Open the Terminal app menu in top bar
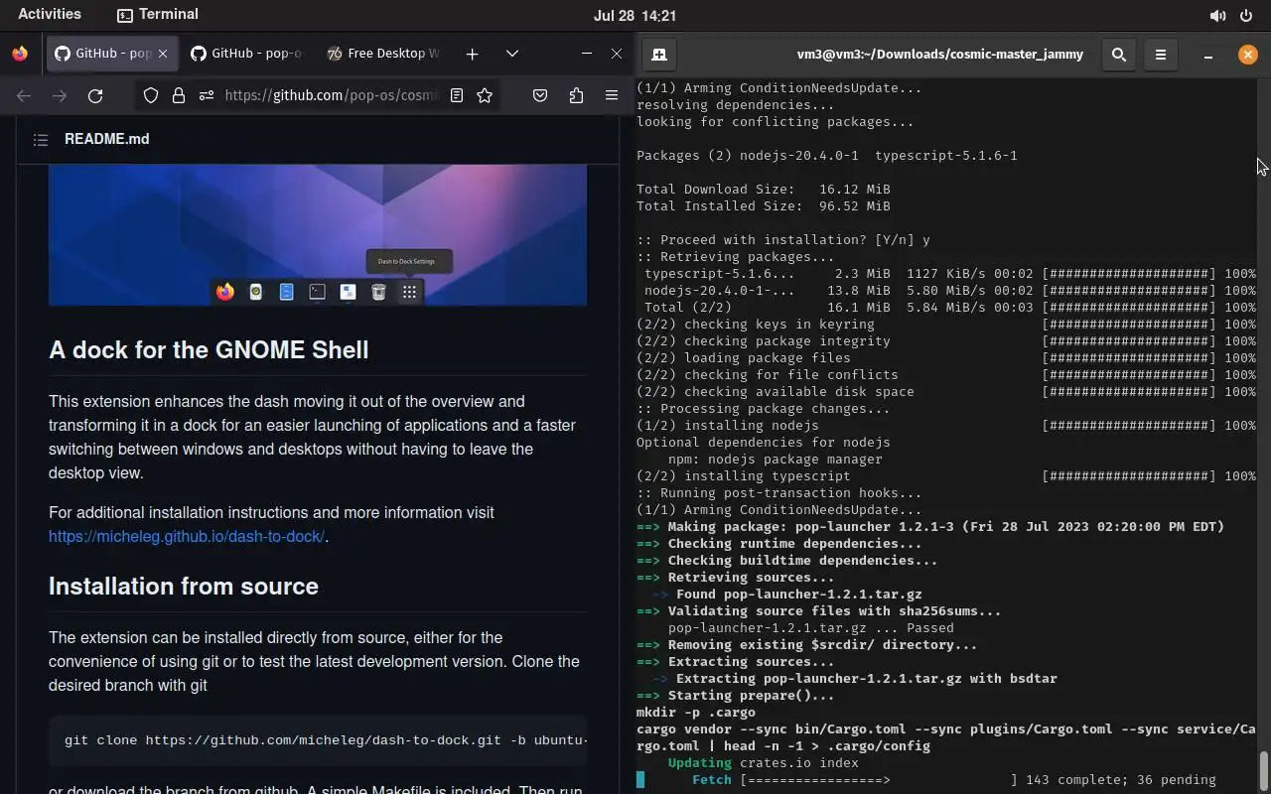Image resolution: width=1271 pixels, height=794 pixels. point(157,14)
